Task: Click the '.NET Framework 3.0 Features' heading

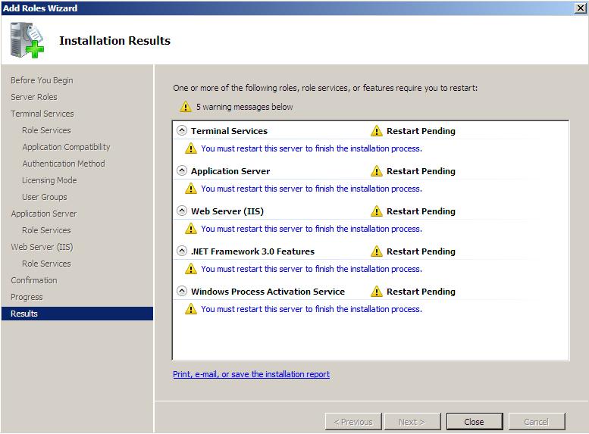Action: [x=252, y=251]
